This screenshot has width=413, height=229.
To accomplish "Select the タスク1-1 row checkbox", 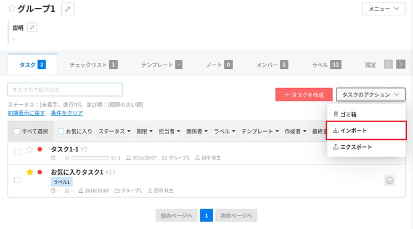I will click(17, 152).
